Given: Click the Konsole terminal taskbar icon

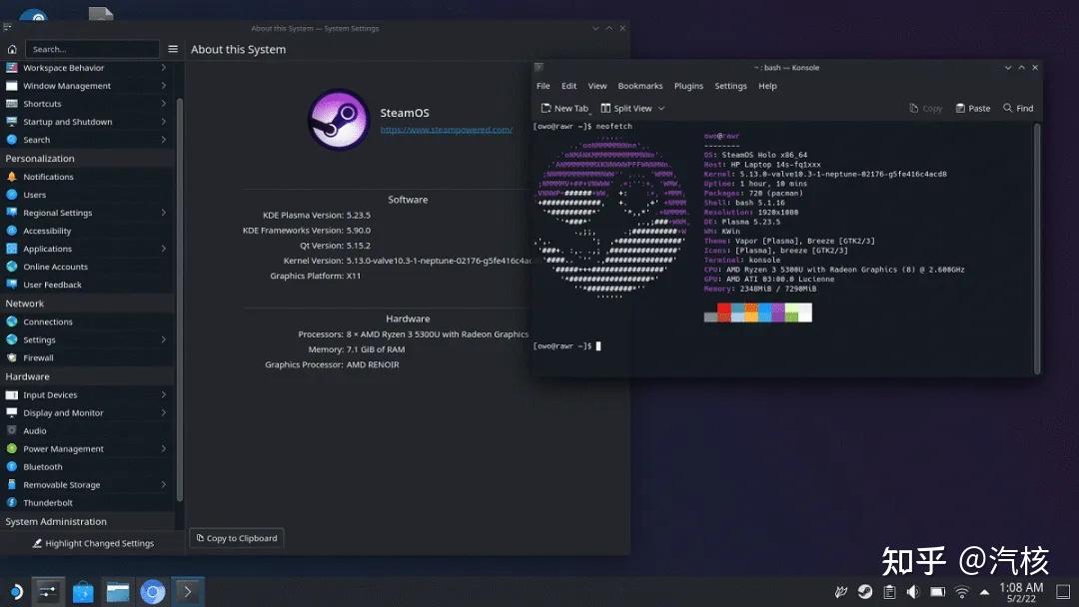Looking at the screenshot, I should click(187, 591).
